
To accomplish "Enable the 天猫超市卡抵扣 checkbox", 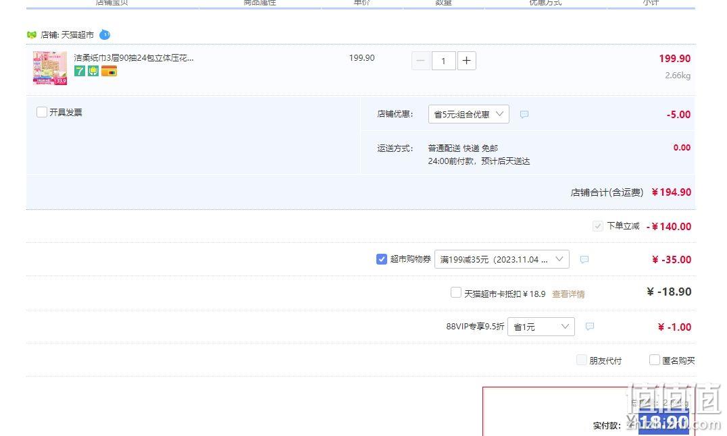I will (x=456, y=292).
